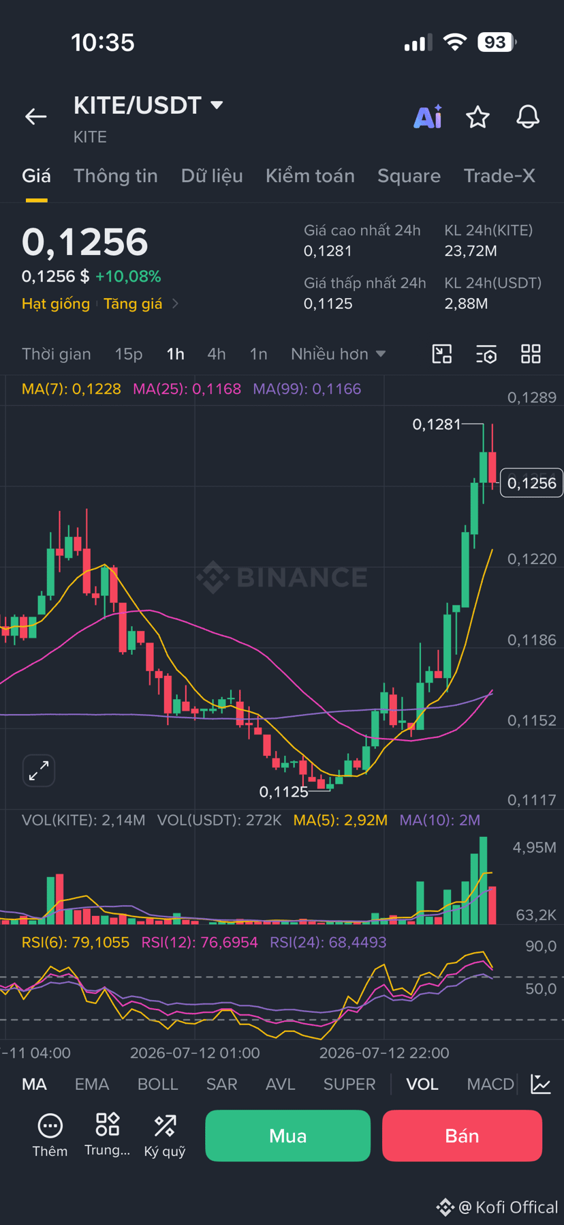Switch to the Giá tab

tap(36, 176)
